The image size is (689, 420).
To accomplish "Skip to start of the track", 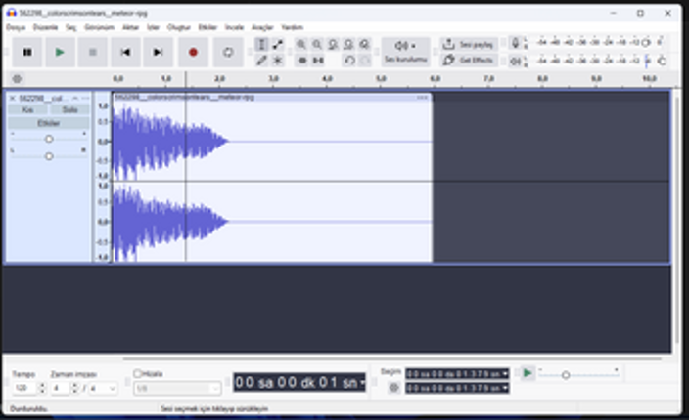I will click(x=125, y=52).
